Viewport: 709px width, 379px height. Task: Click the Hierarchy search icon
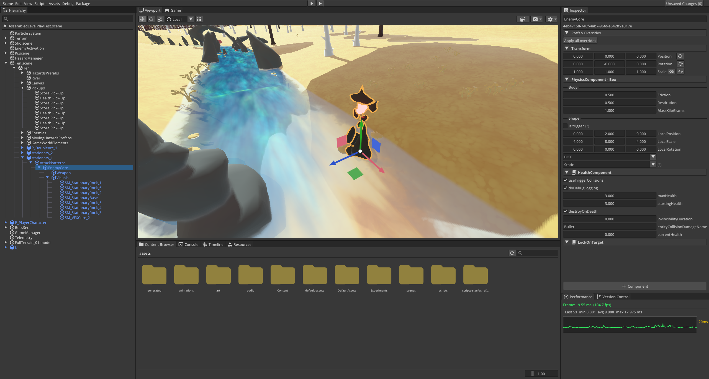click(x=6, y=19)
